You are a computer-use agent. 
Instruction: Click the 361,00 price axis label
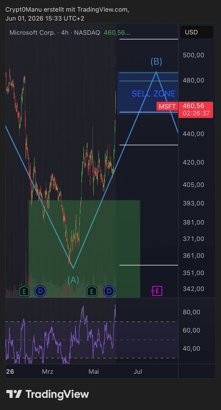(193, 256)
